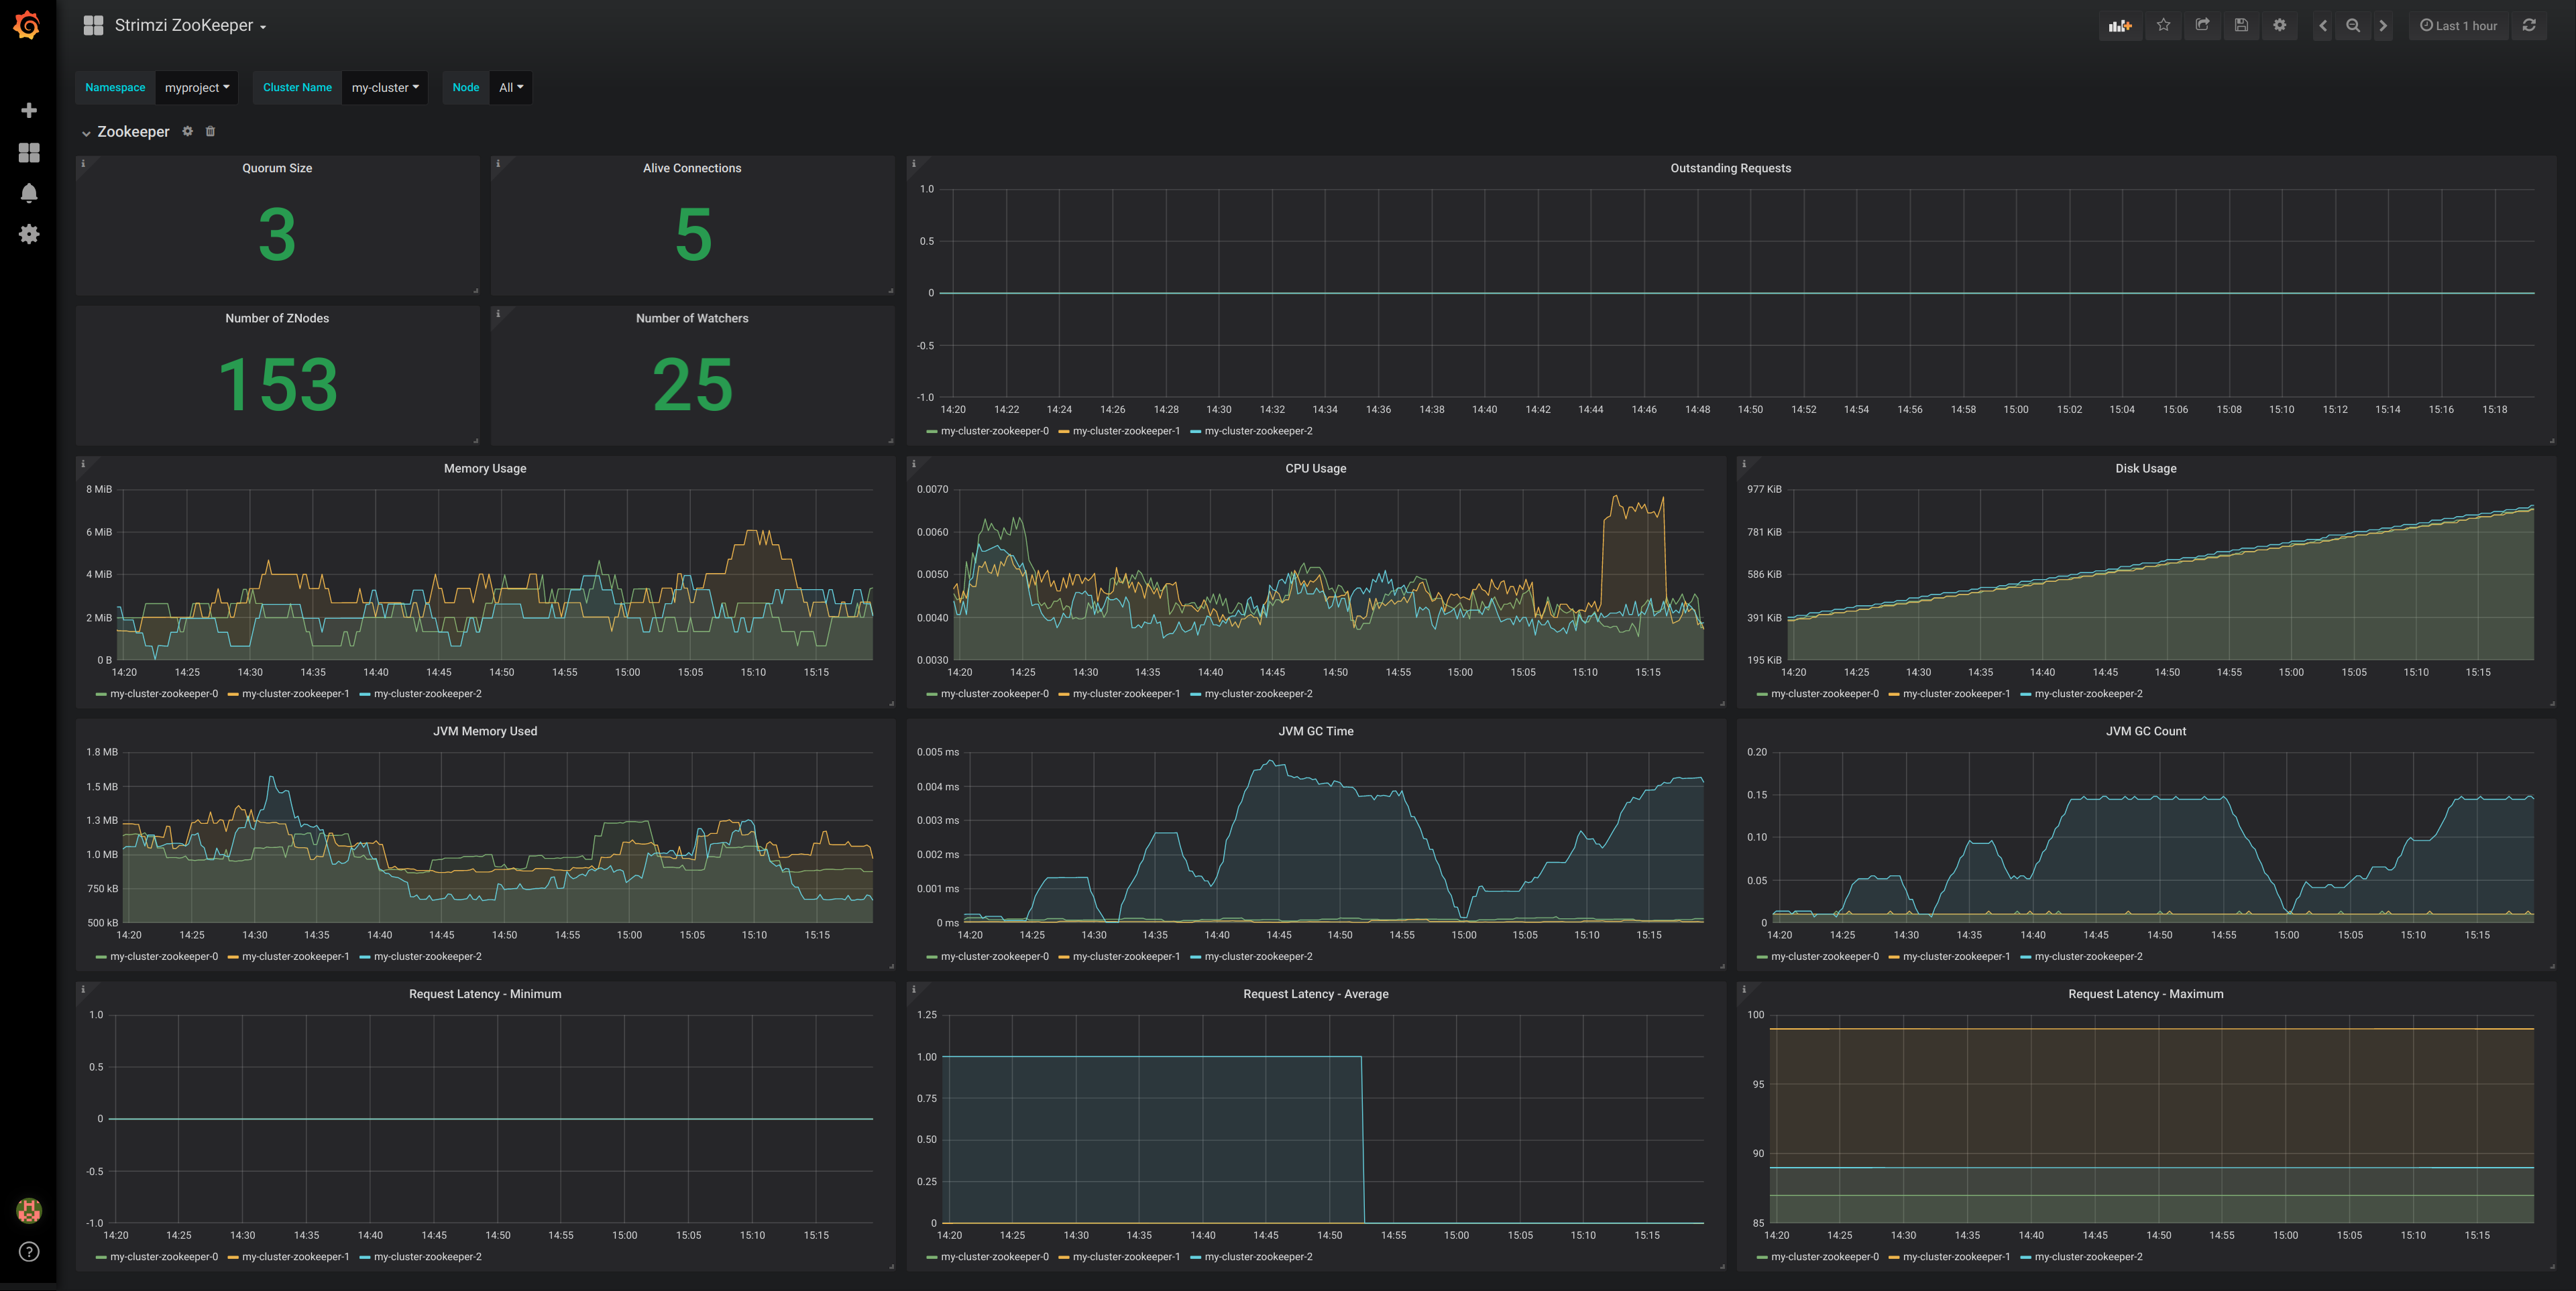Toggle my-cluster-zookeeper-1 in JVM GC Time legend
This screenshot has height=1291, width=2576.
[x=1126, y=957]
